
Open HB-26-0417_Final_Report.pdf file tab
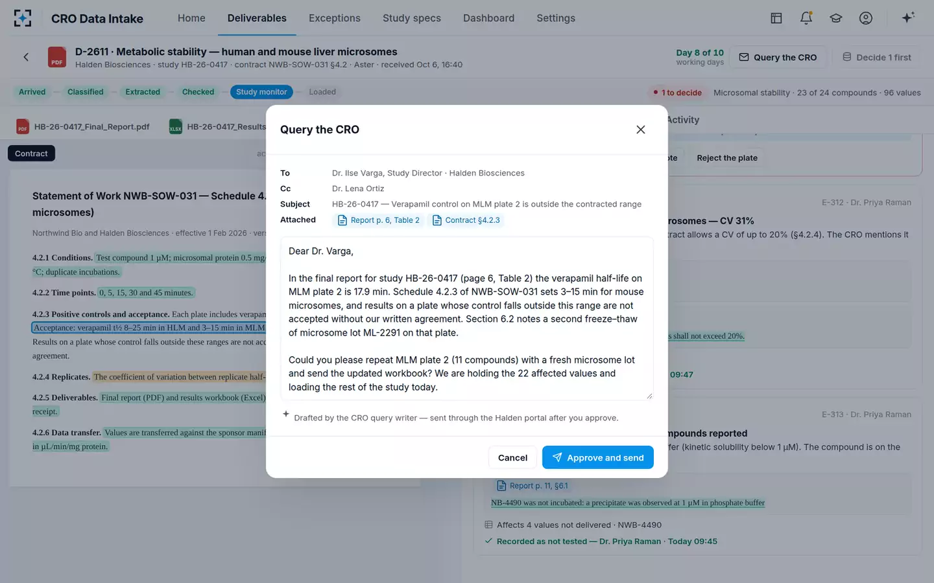[x=83, y=126]
